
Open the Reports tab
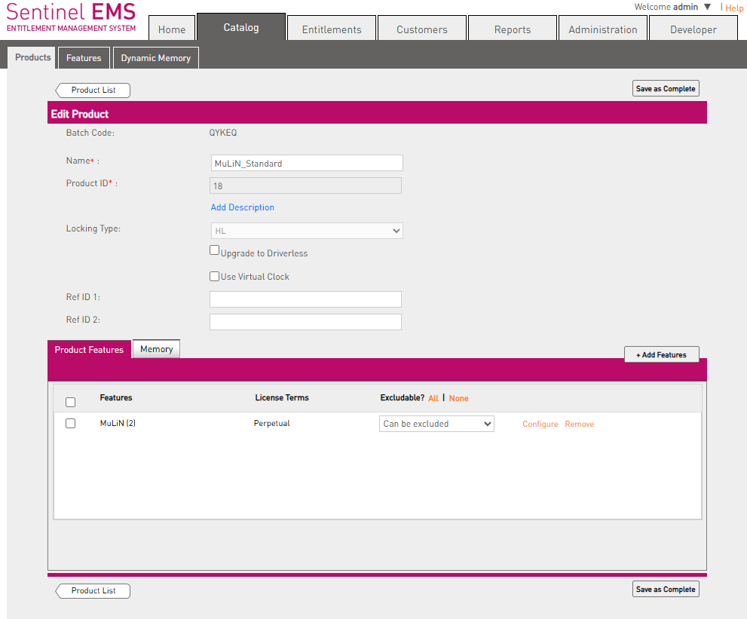pos(513,28)
